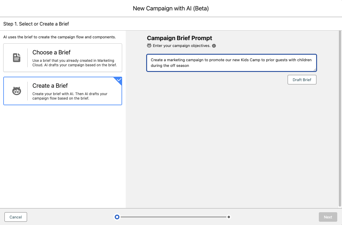
Task: Click the Einstein robot icon on Create a Brief card
Action: click(x=17, y=91)
